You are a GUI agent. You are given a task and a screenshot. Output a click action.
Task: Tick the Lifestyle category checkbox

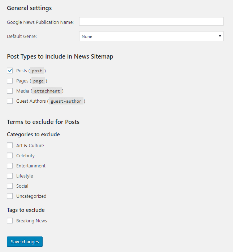click(x=10, y=176)
